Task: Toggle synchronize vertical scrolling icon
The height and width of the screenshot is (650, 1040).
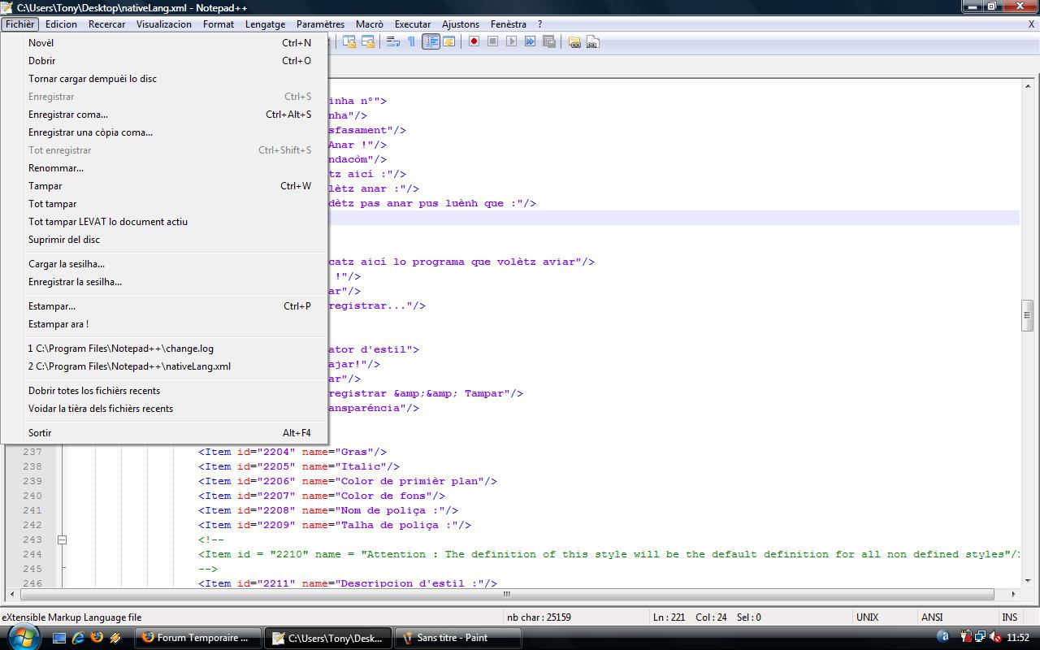Action: pos(349,41)
